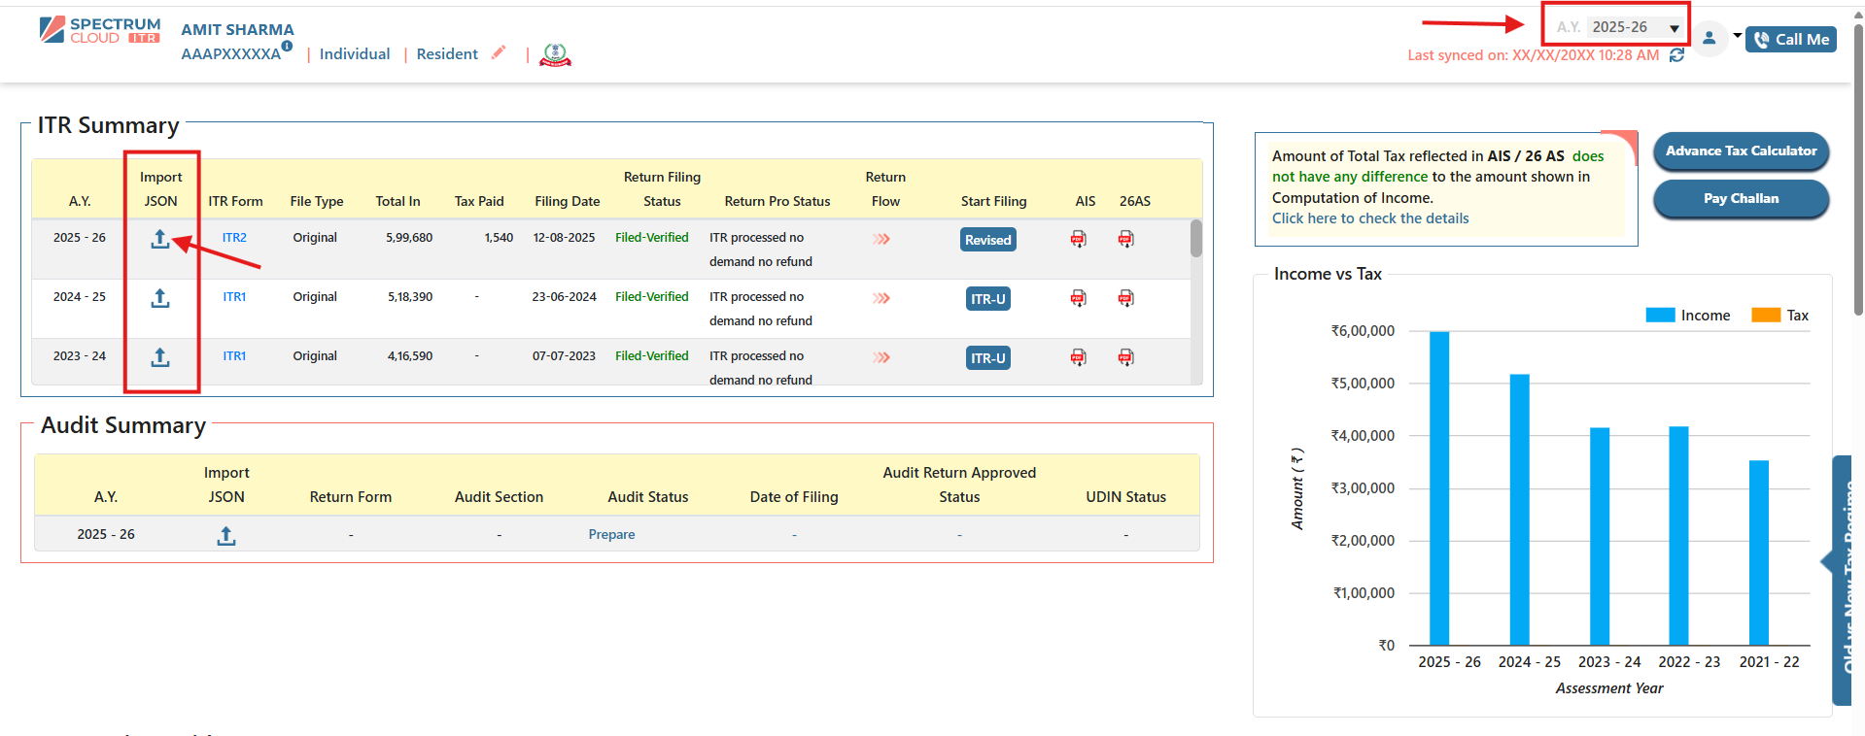Expand the user profile menu arrow
This screenshot has height=736, width=1865.
point(1737,36)
